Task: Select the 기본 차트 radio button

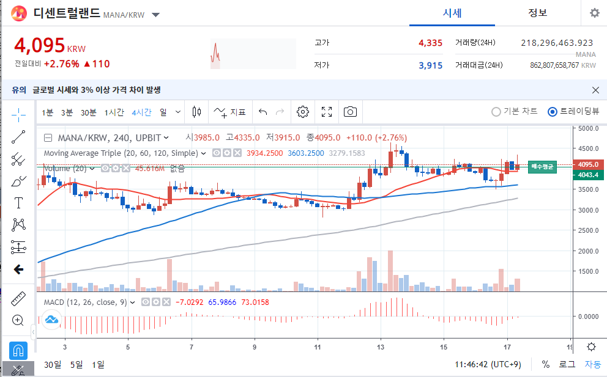Action: click(x=496, y=112)
